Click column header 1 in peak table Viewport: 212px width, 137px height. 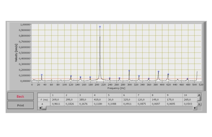(x=57, y=95)
